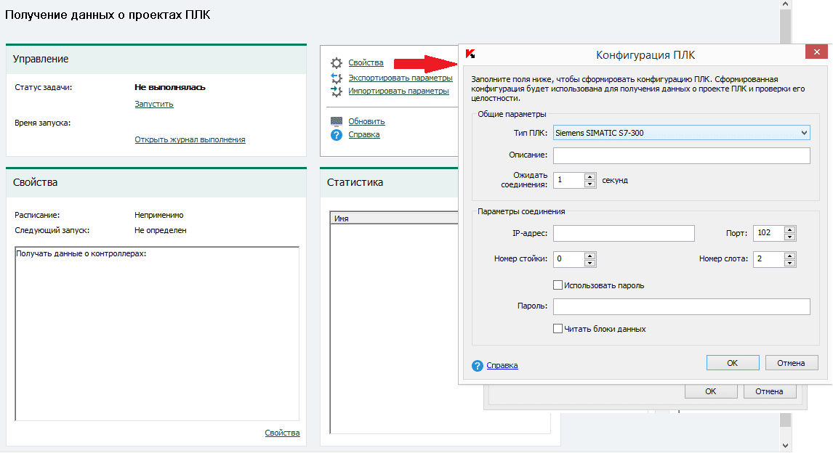Viewport: 833px width, 453px height.
Task: Click the help icon in Конфигурация ПЛК dialog
Action: tap(477, 365)
